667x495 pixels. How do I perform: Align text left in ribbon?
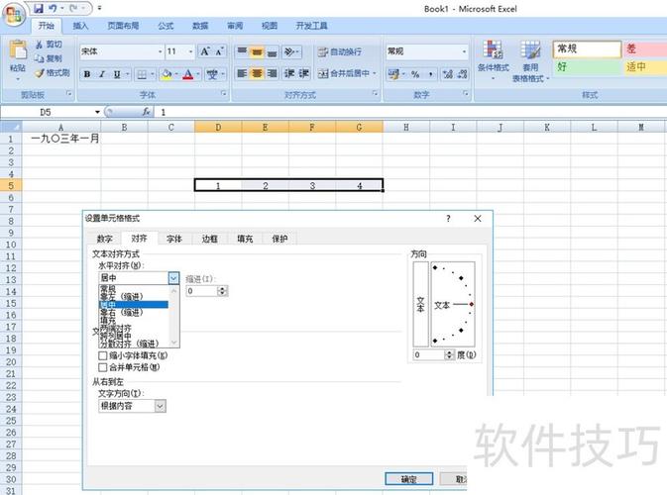[x=242, y=73]
